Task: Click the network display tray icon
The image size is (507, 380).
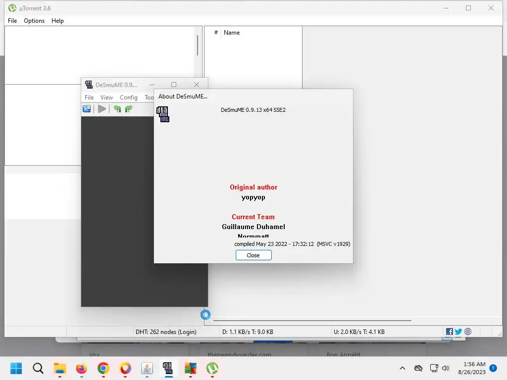Action: [x=434, y=368]
